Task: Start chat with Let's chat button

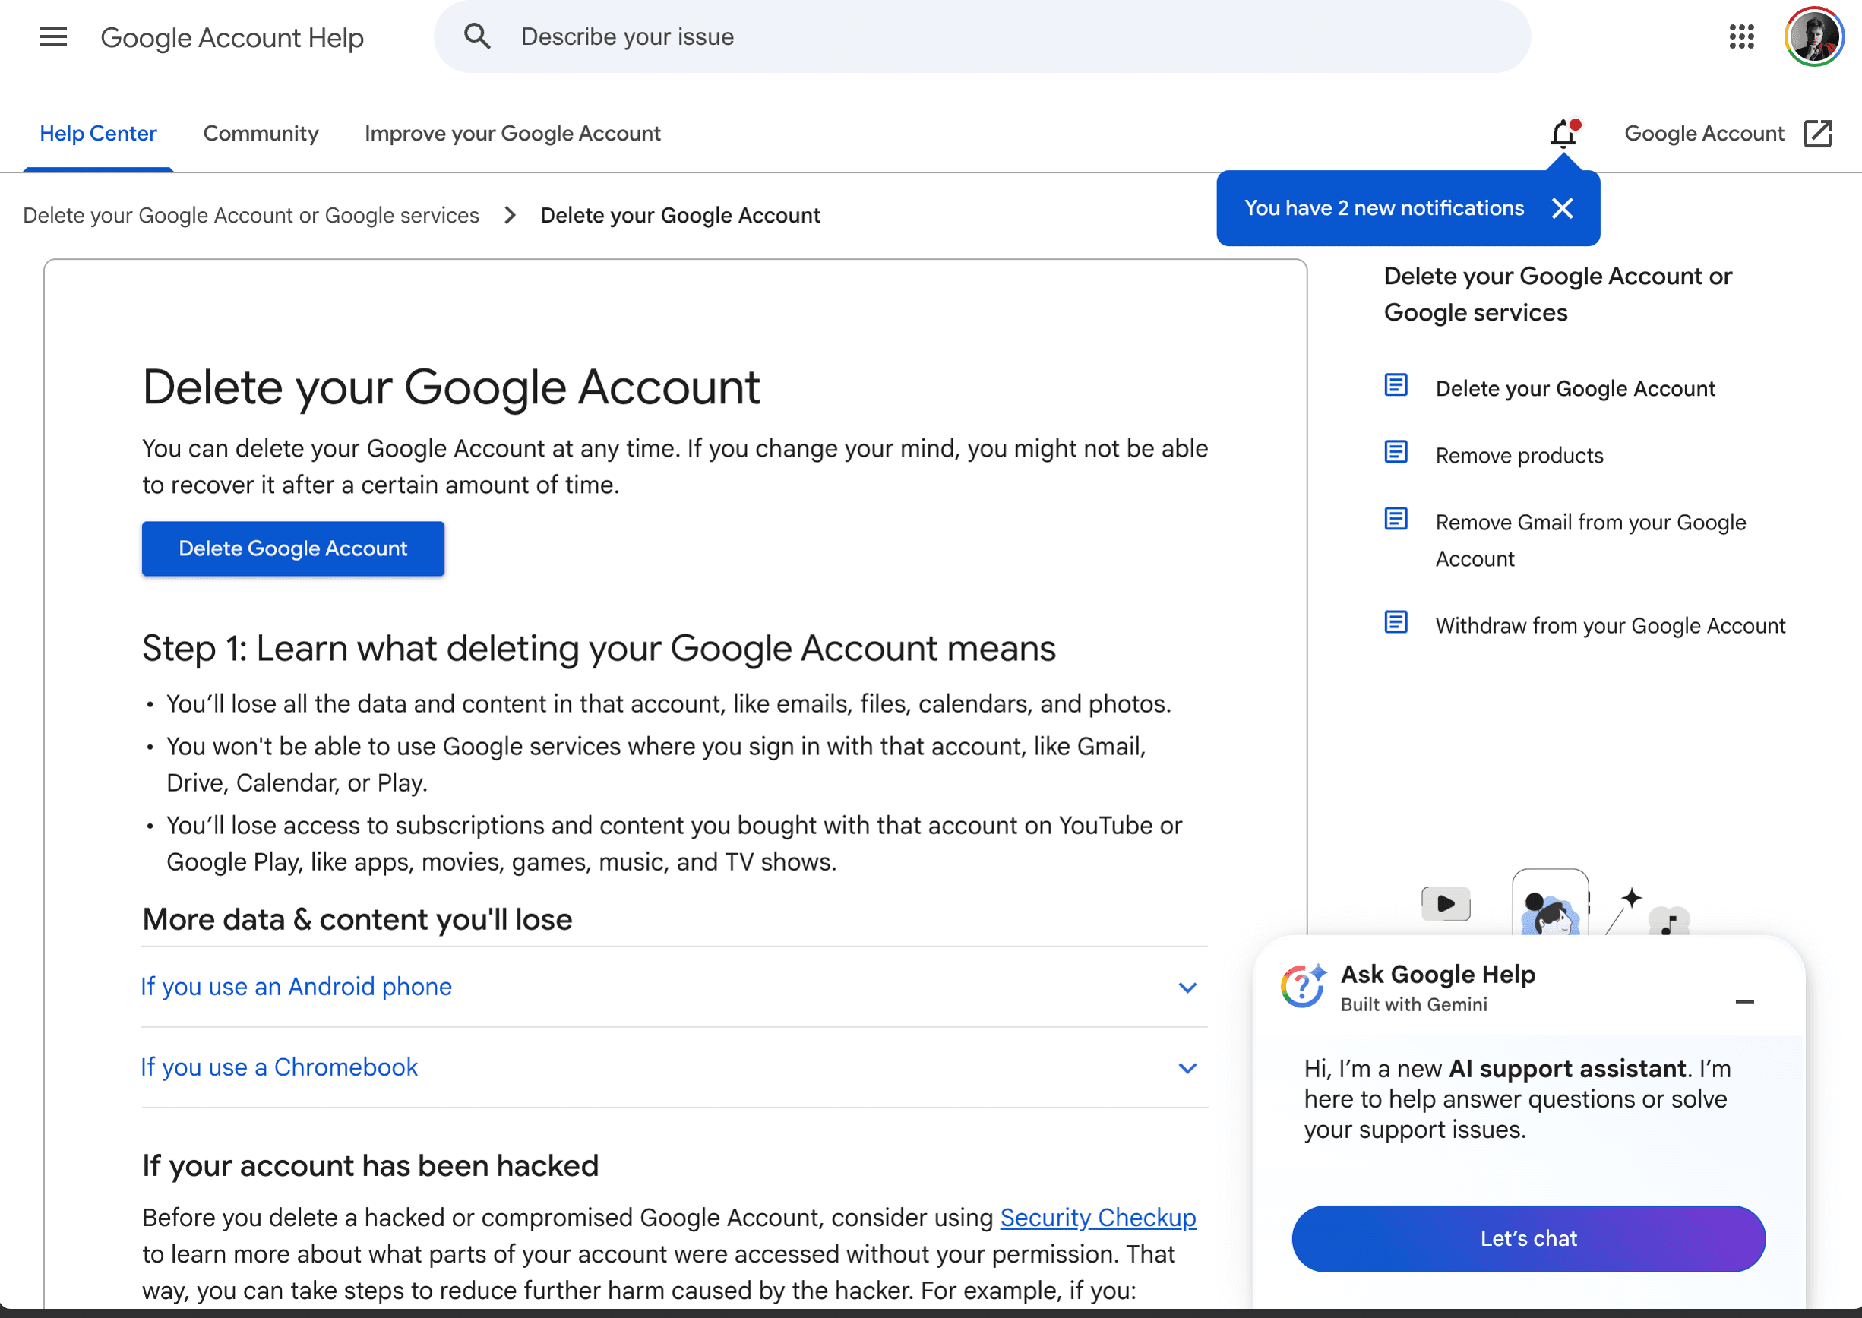Action: tap(1528, 1238)
